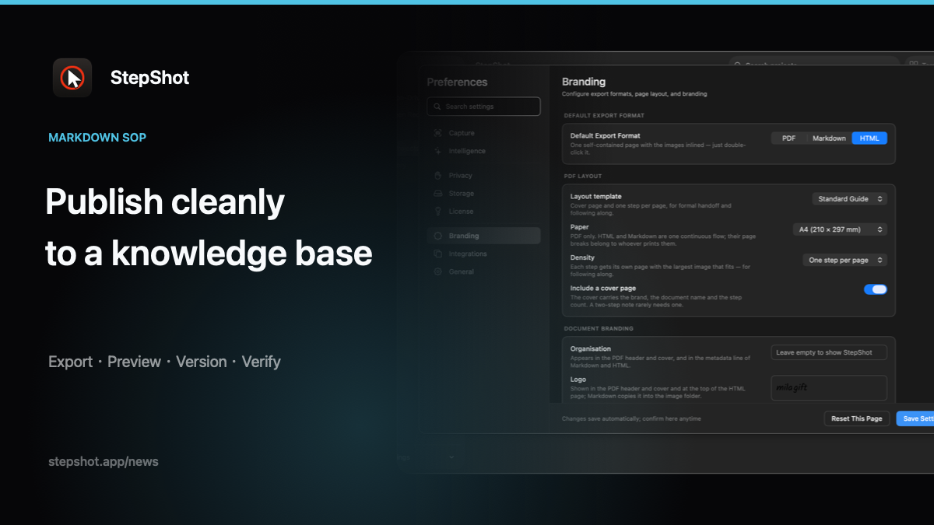Click the 'Export · Preview · Version · Verify' line
Screen dimensions: 934x525
(164, 362)
